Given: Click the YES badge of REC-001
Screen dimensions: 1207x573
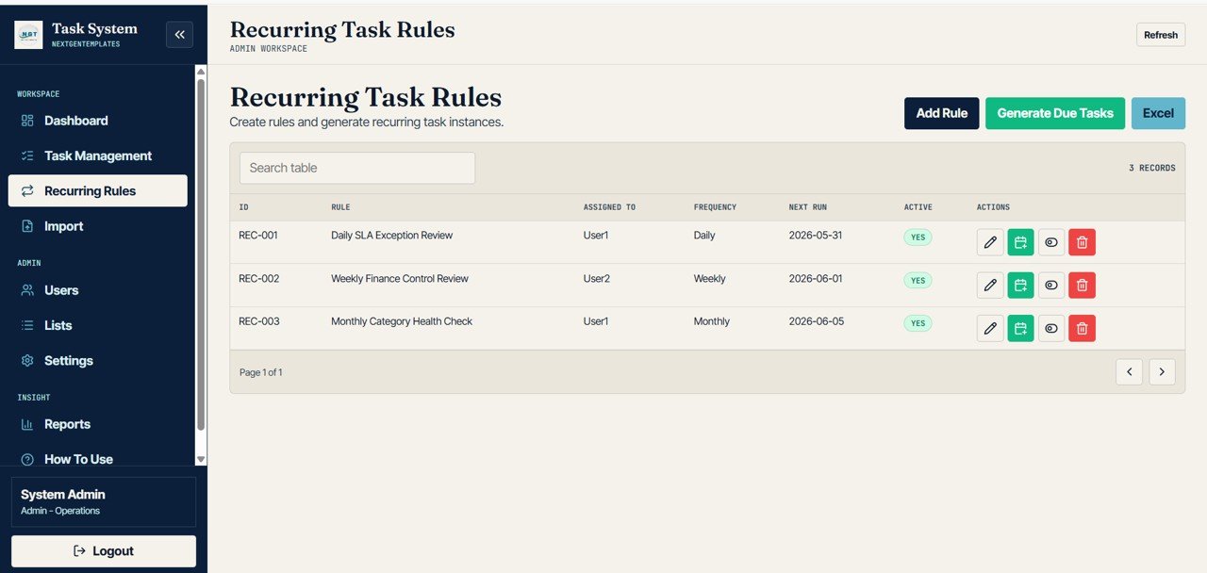Looking at the screenshot, I should pos(918,237).
